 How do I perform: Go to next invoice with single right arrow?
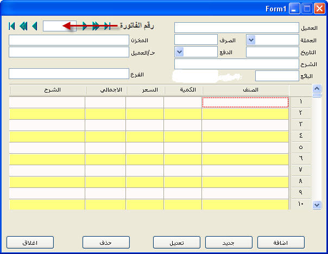click(x=85, y=26)
